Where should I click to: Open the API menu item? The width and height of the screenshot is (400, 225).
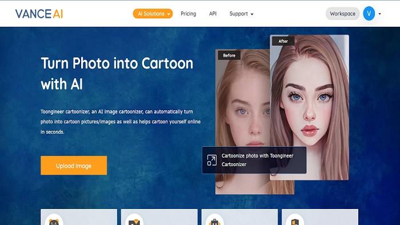(213, 14)
